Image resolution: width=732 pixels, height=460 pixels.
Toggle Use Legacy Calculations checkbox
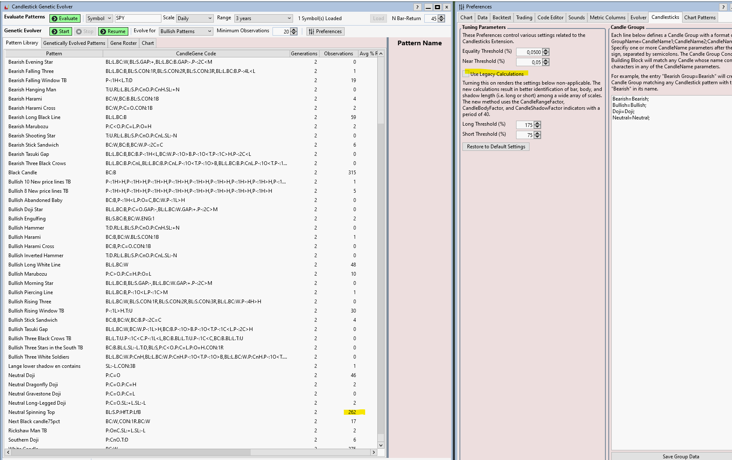click(x=466, y=74)
